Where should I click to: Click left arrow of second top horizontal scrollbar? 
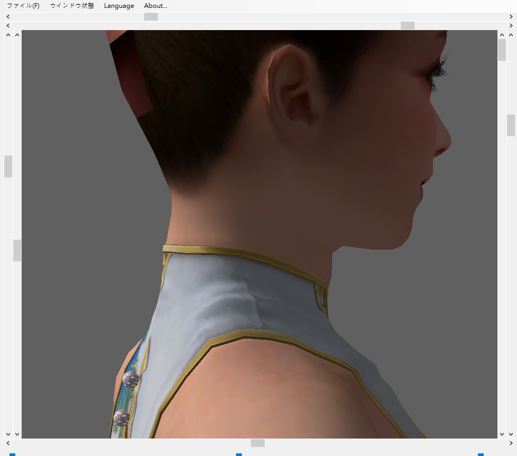pyautogui.click(x=8, y=25)
